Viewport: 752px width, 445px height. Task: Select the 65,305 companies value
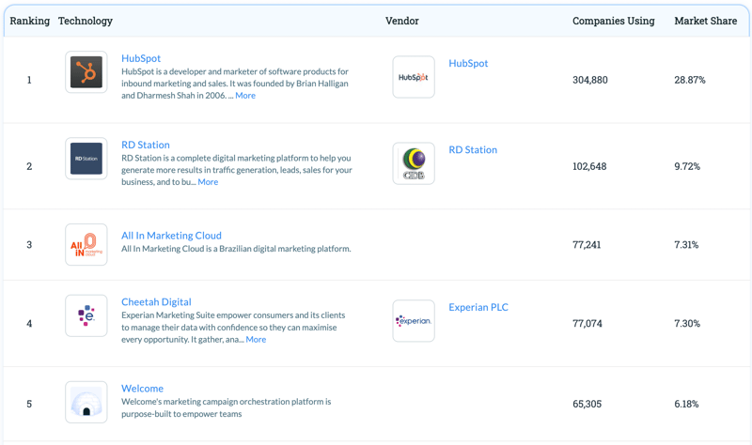(x=587, y=405)
